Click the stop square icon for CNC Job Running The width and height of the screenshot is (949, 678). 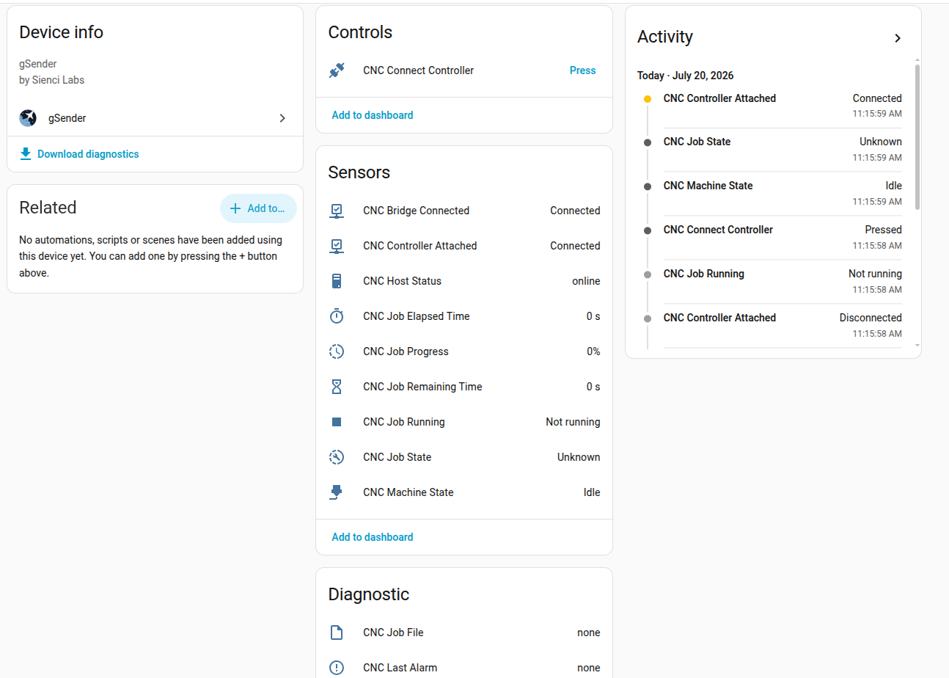337,422
